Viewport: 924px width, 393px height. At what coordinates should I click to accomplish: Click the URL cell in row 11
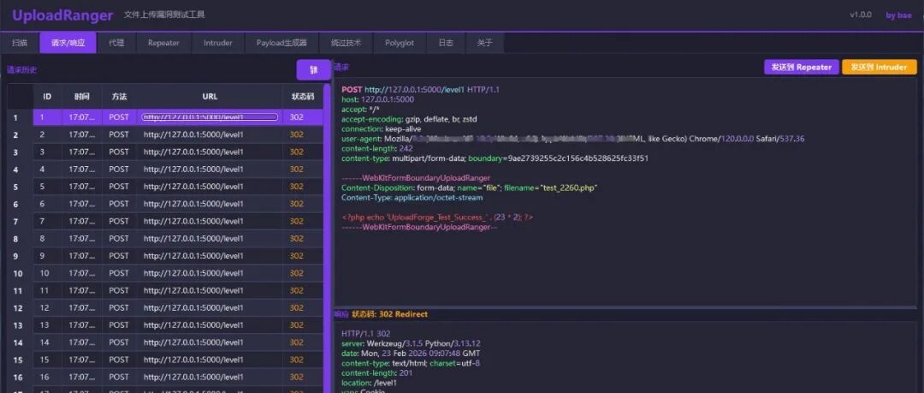pyautogui.click(x=210, y=290)
